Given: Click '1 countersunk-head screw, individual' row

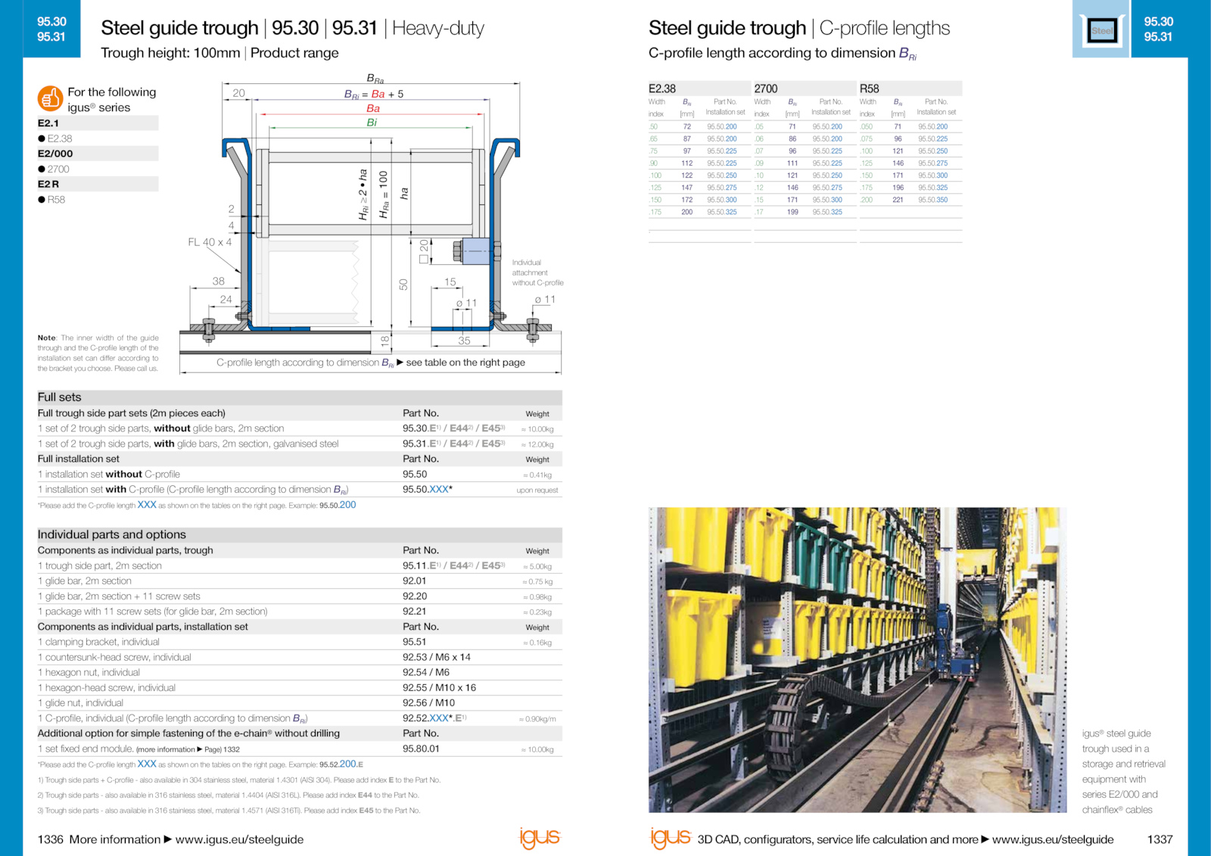Looking at the screenshot, I should pyautogui.click(x=300, y=657).
